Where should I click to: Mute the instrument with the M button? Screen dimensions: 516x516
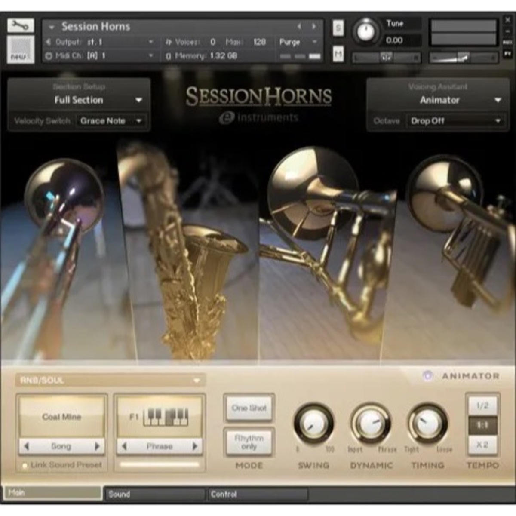(x=338, y=54)
